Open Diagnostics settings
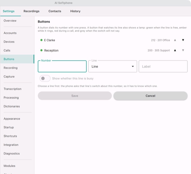The width and height of the screenshot is (191, 174). (x=17, y=154)
